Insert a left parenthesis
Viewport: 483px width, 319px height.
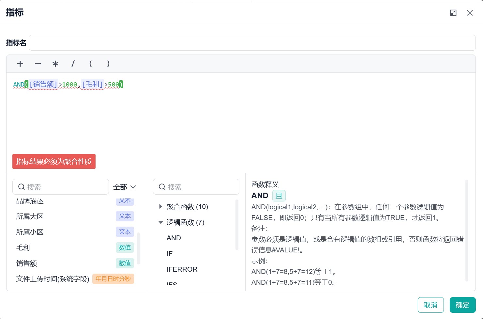[x=91, y=64]
